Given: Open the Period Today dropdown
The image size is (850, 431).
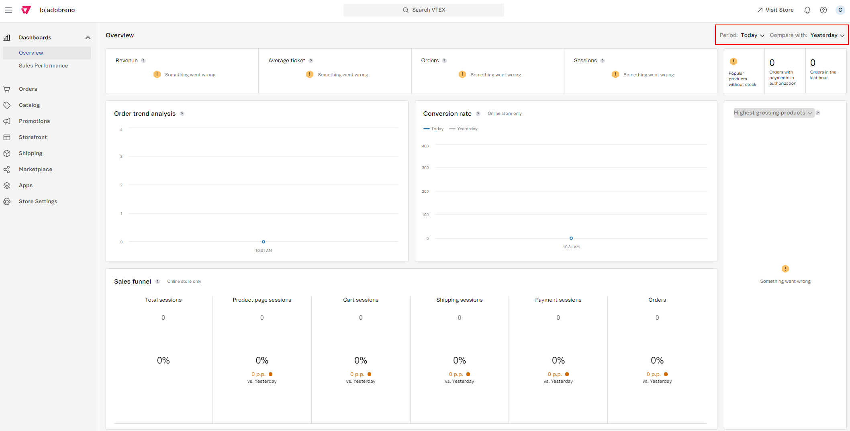Looking at the screenshot, I should coord(752,35).
